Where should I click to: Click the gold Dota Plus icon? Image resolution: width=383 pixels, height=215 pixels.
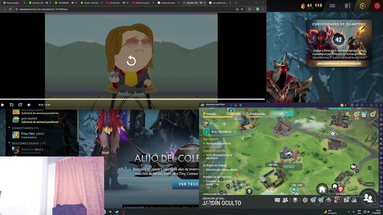pyautogui.click(x=363, y=6)
